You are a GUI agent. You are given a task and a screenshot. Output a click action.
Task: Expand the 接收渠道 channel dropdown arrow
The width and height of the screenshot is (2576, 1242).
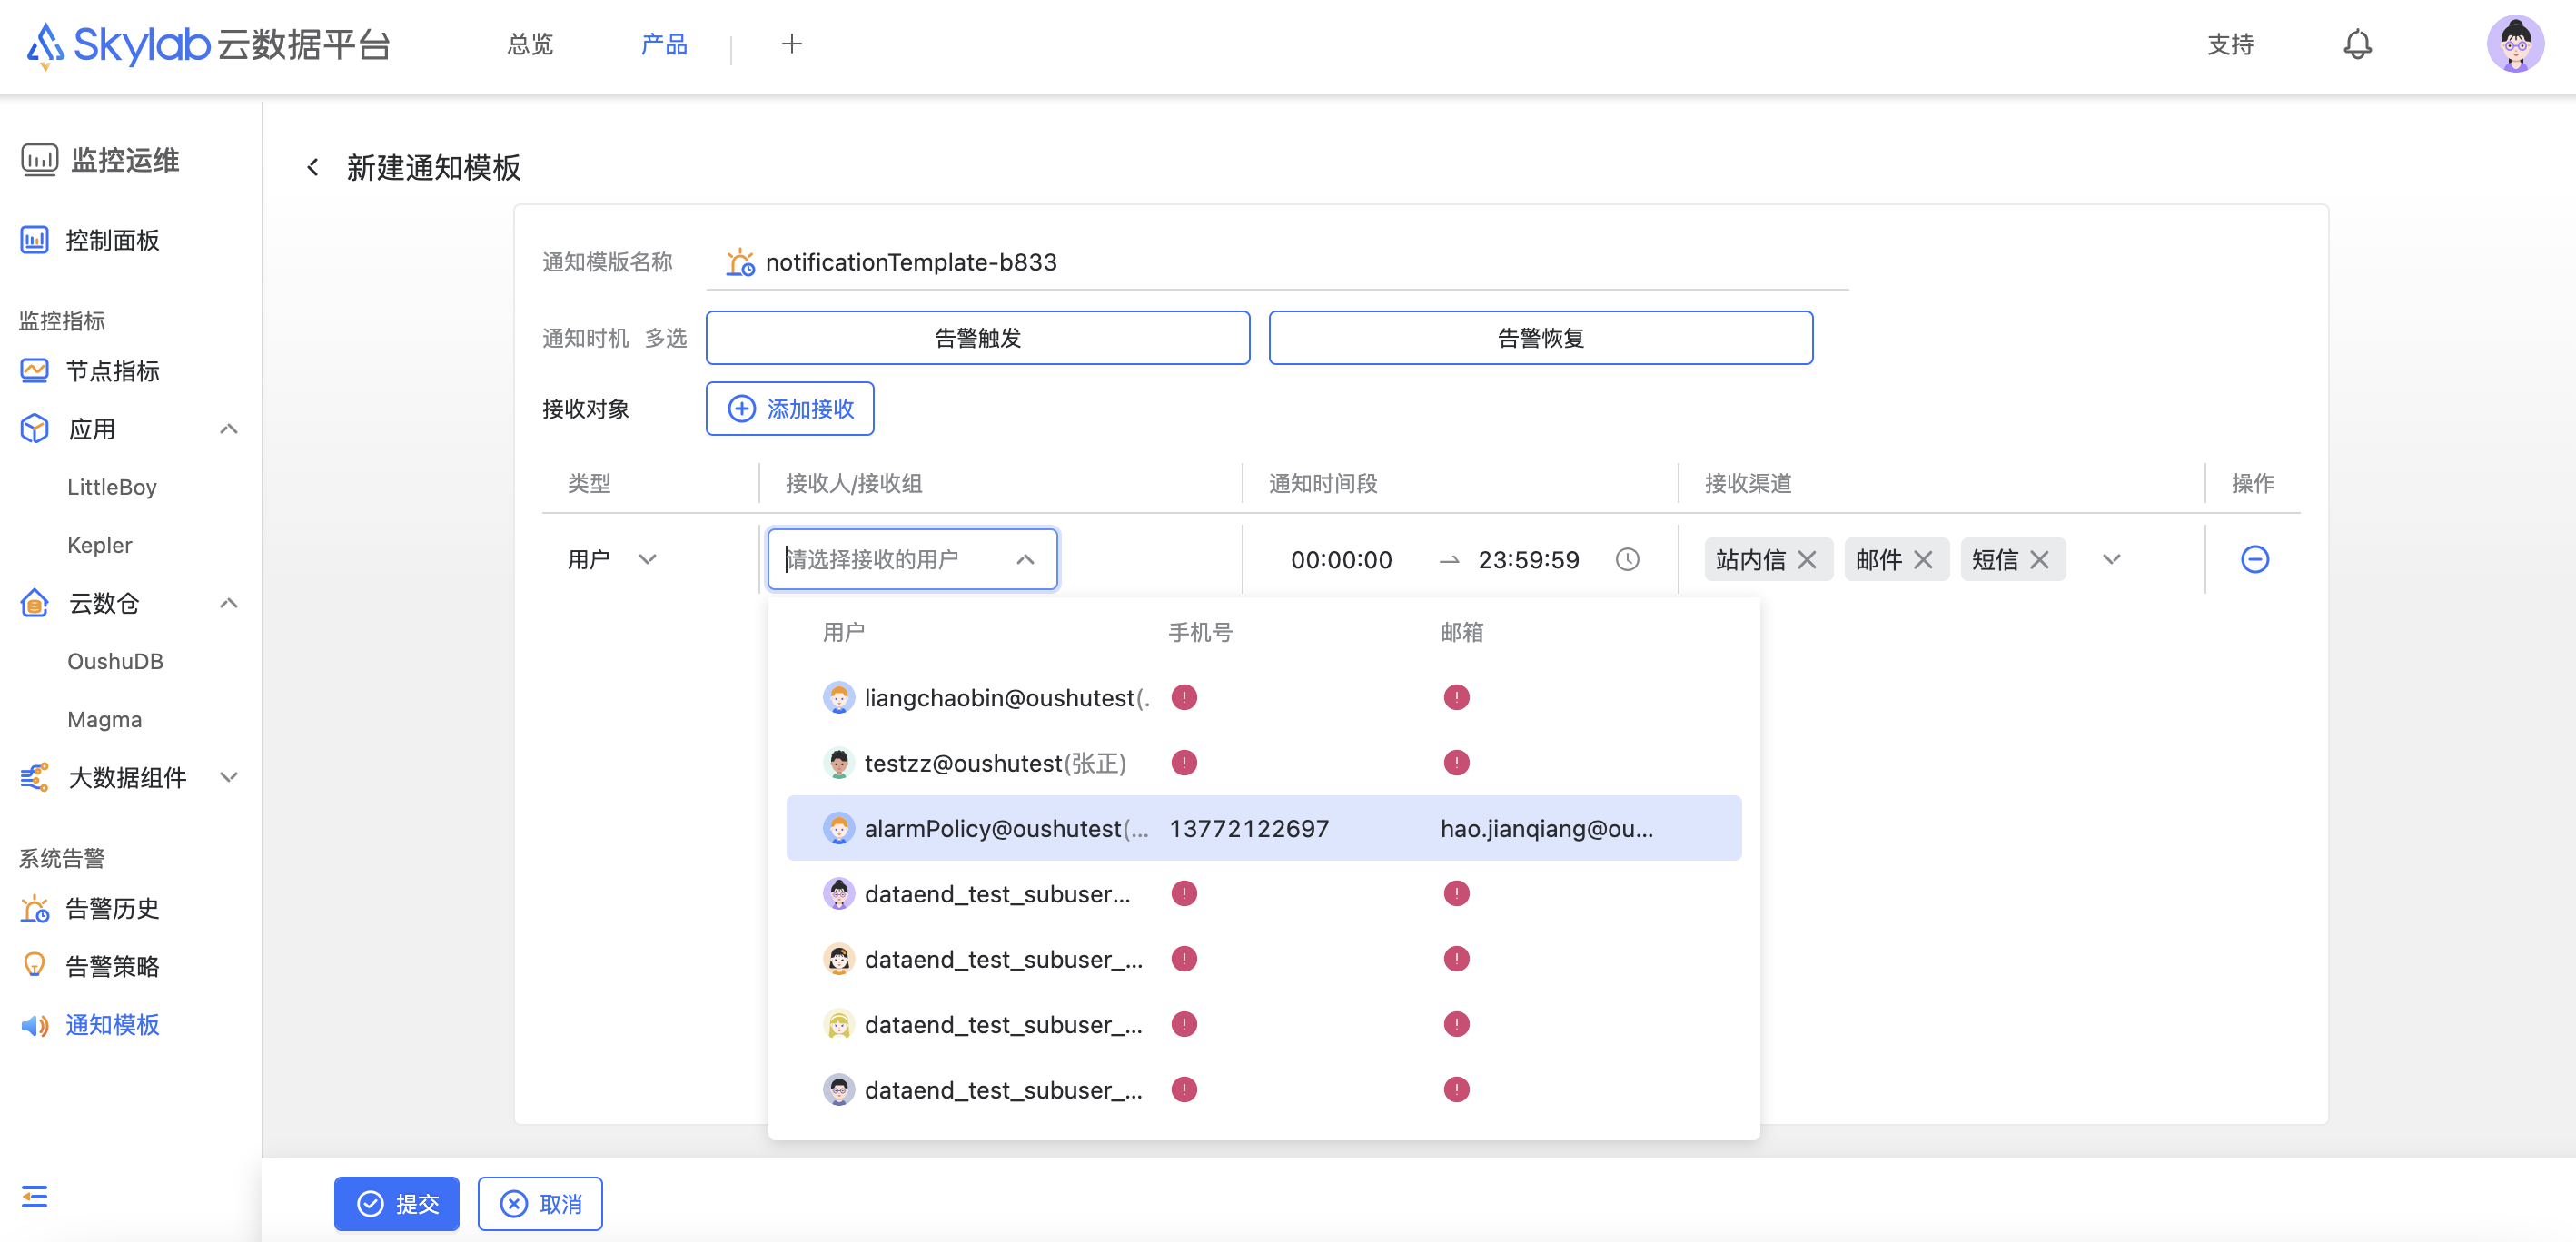click(2111, 559)
